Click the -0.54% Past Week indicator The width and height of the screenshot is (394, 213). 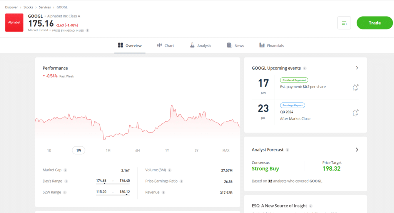point(58,76)
